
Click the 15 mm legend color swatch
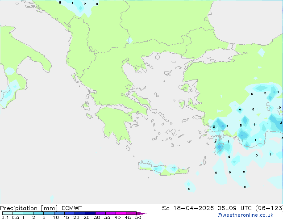point(69,213)
